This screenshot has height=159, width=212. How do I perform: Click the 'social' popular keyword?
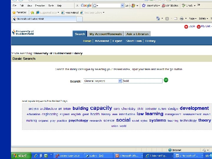pyautogui.click(x=123, y=120)
